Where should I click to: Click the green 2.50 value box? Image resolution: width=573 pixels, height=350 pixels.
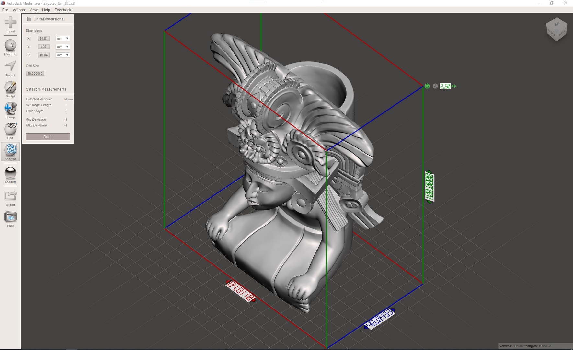(x=445, y=86)
